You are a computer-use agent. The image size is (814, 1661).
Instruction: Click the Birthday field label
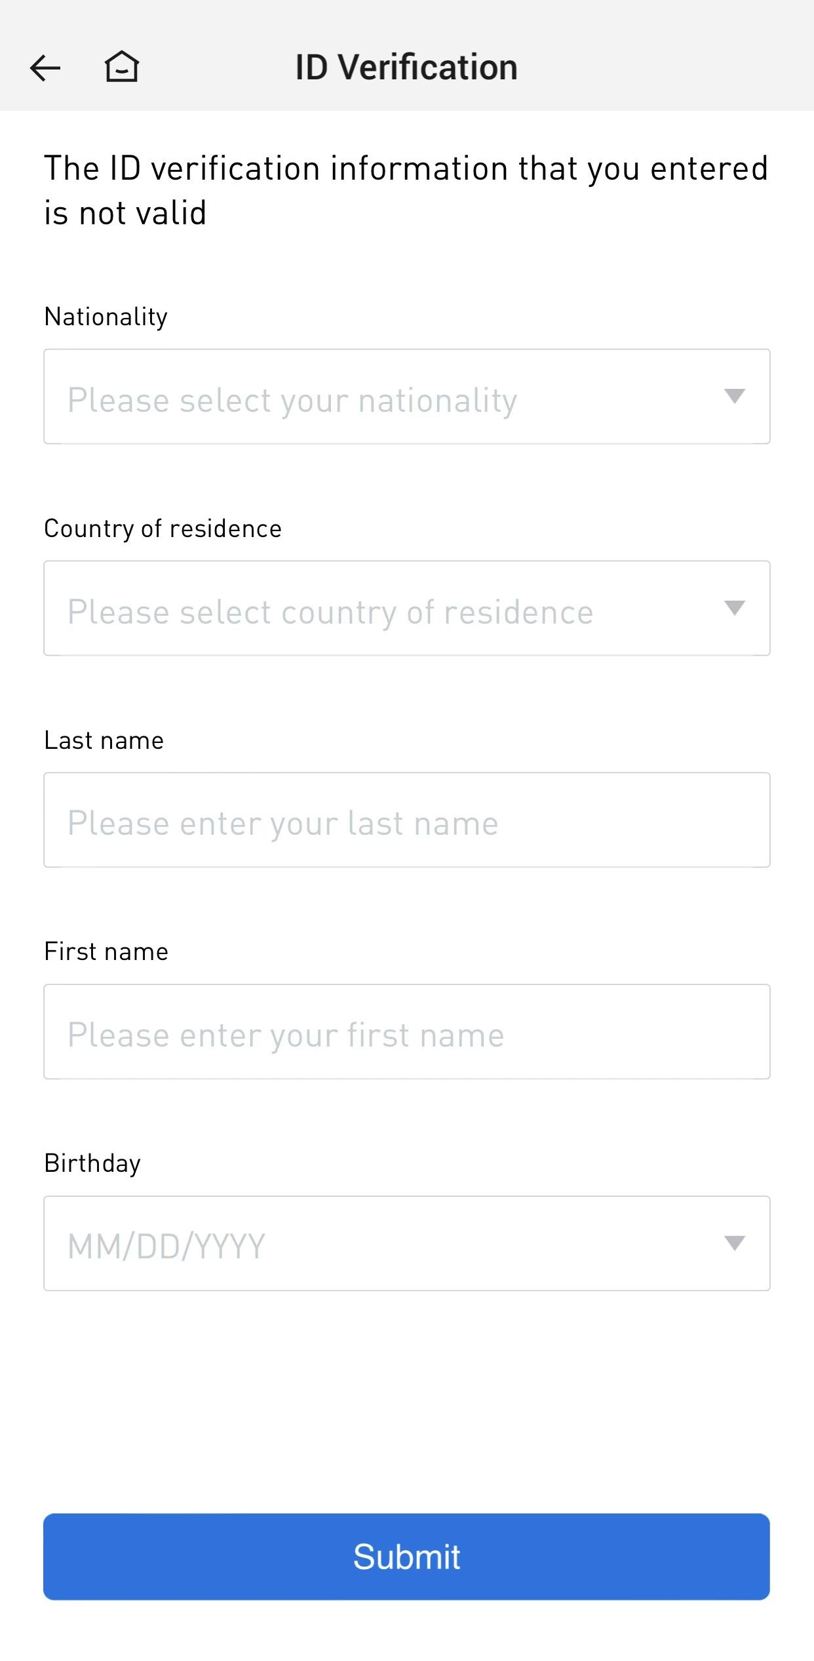coord(92,1163)
